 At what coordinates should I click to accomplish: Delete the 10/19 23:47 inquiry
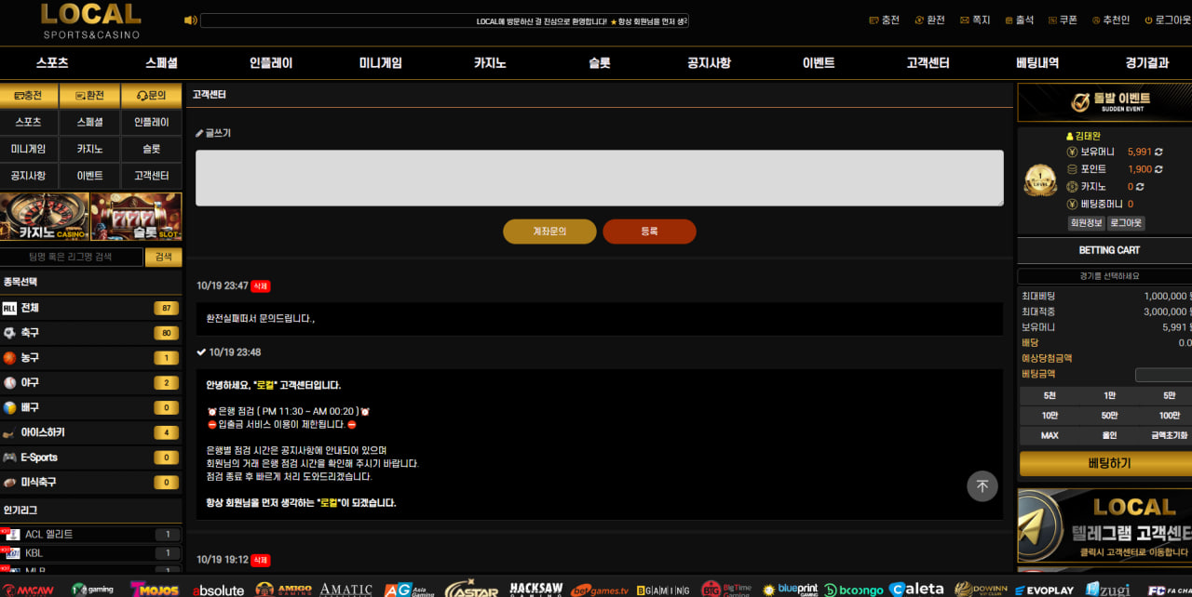point(261,286)
